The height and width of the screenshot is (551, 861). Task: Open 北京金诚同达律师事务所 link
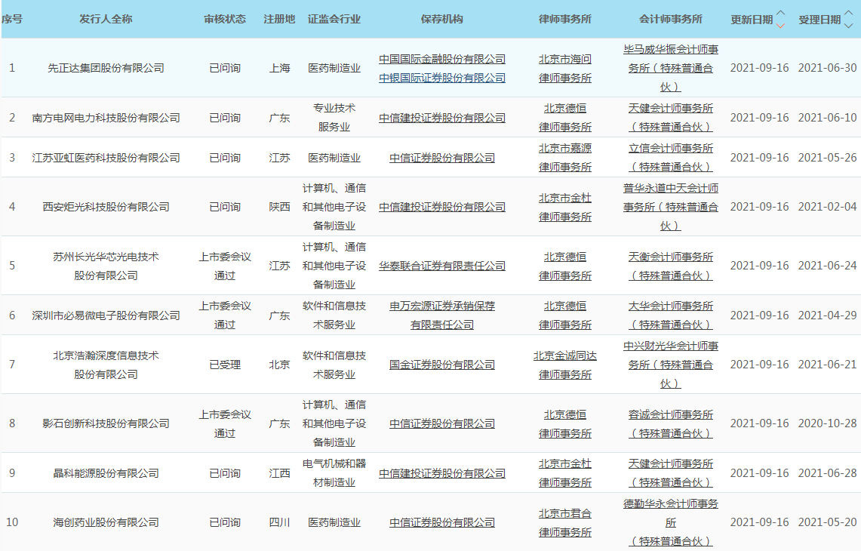click(x=565, y=365)
